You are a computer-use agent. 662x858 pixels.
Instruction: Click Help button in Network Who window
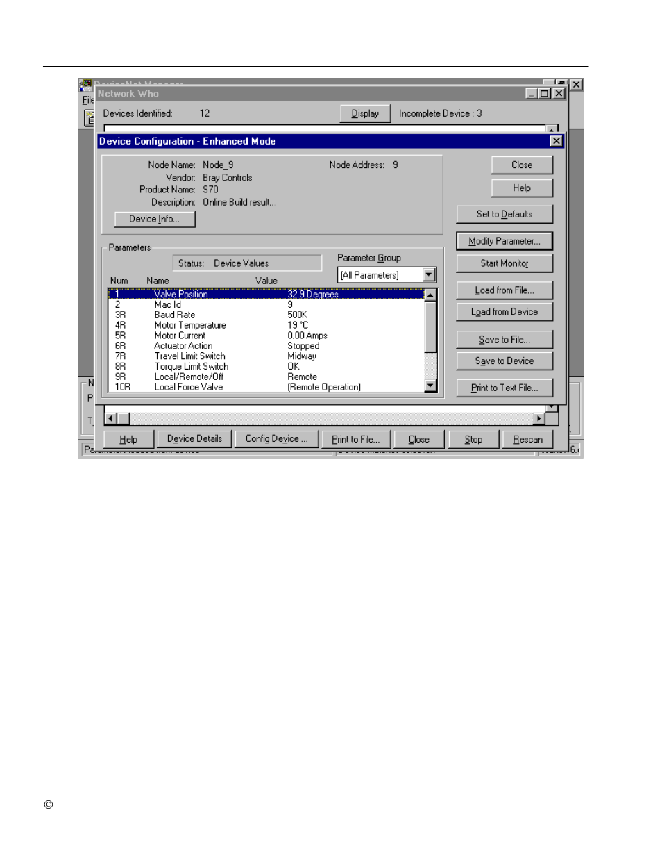pos(128,439)
